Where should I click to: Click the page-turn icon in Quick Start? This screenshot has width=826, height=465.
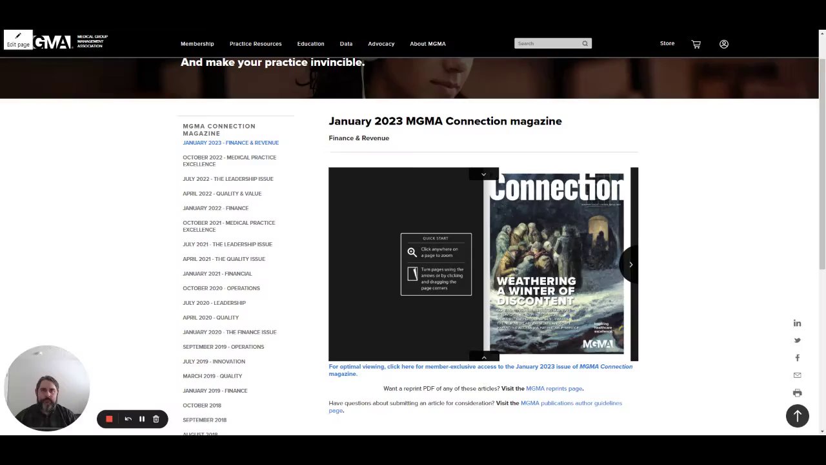412,274
